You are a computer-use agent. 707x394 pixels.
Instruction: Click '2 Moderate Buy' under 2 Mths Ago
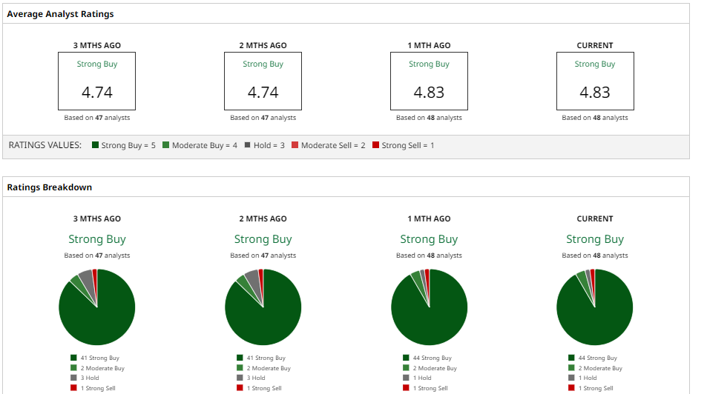pyautogui.click(x=269, y=368)
